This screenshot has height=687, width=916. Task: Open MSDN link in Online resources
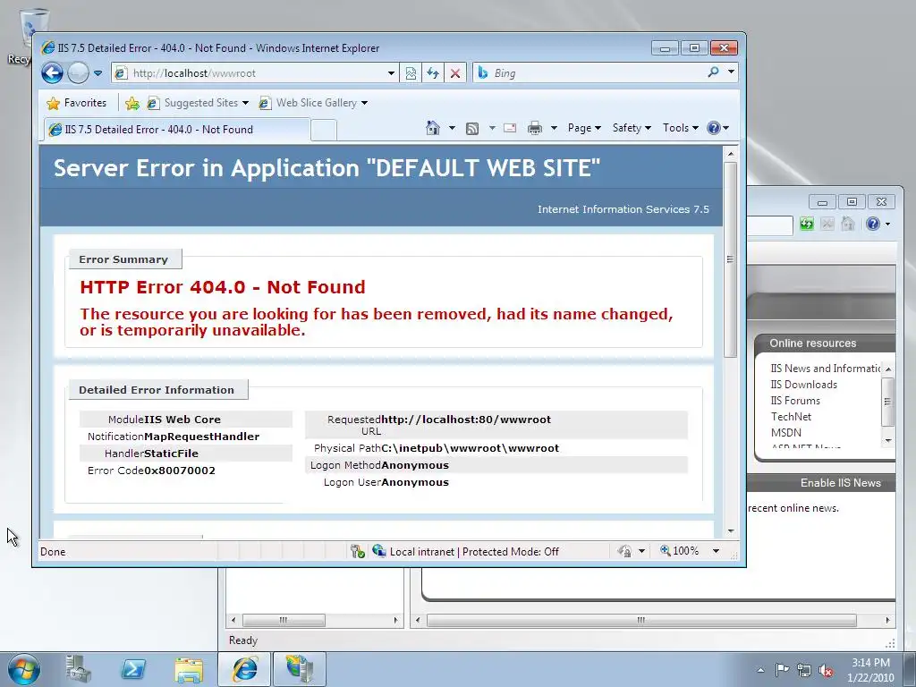(785, 433)
